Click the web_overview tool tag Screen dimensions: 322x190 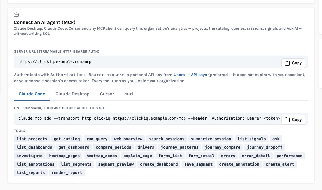(x=128, y=139)
